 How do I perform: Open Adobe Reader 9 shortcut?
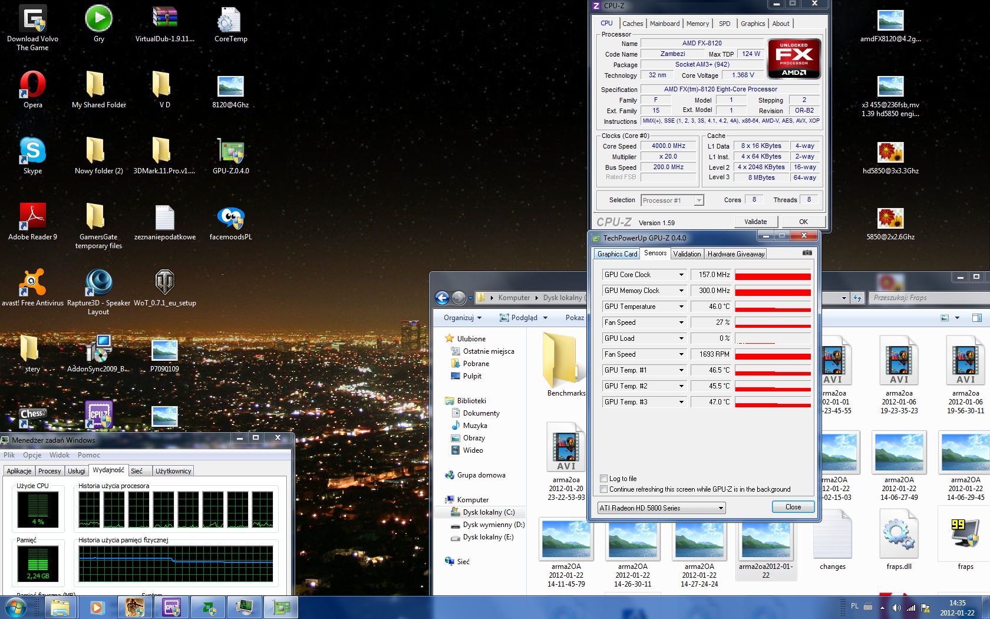(x=33, y=222)
